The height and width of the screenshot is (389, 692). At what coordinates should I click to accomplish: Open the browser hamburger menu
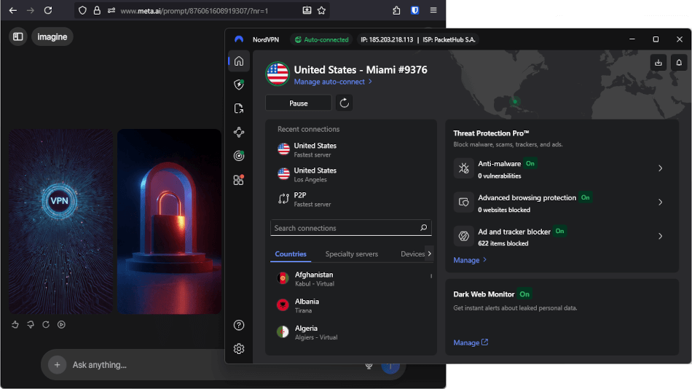click(433, 11)
